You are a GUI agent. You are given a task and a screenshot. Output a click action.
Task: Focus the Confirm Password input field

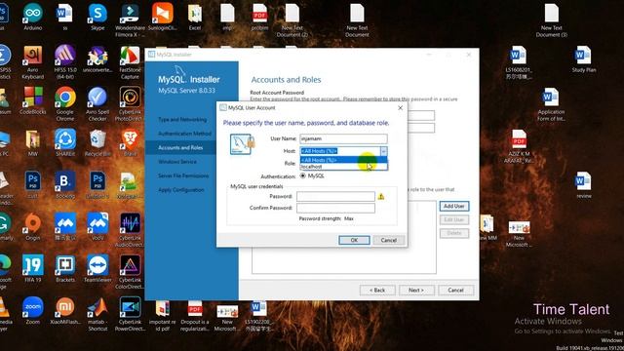coord(335,208)
